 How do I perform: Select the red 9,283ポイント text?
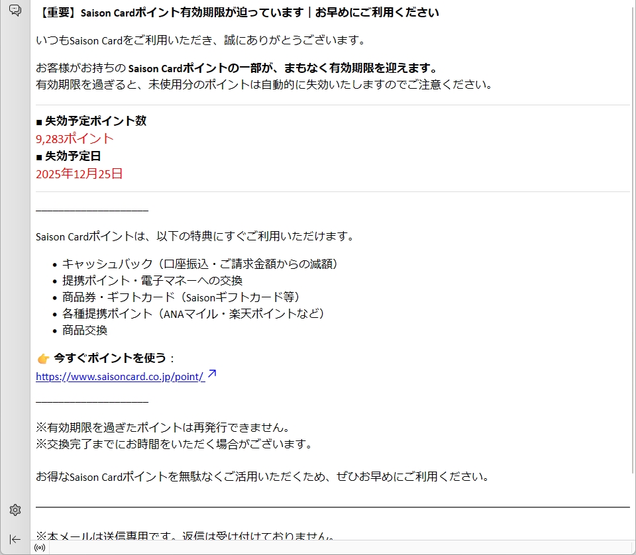75,138
